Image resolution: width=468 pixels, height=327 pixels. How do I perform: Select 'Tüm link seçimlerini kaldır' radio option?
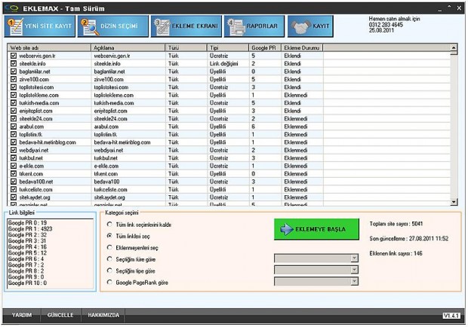(x=110, y=225)
